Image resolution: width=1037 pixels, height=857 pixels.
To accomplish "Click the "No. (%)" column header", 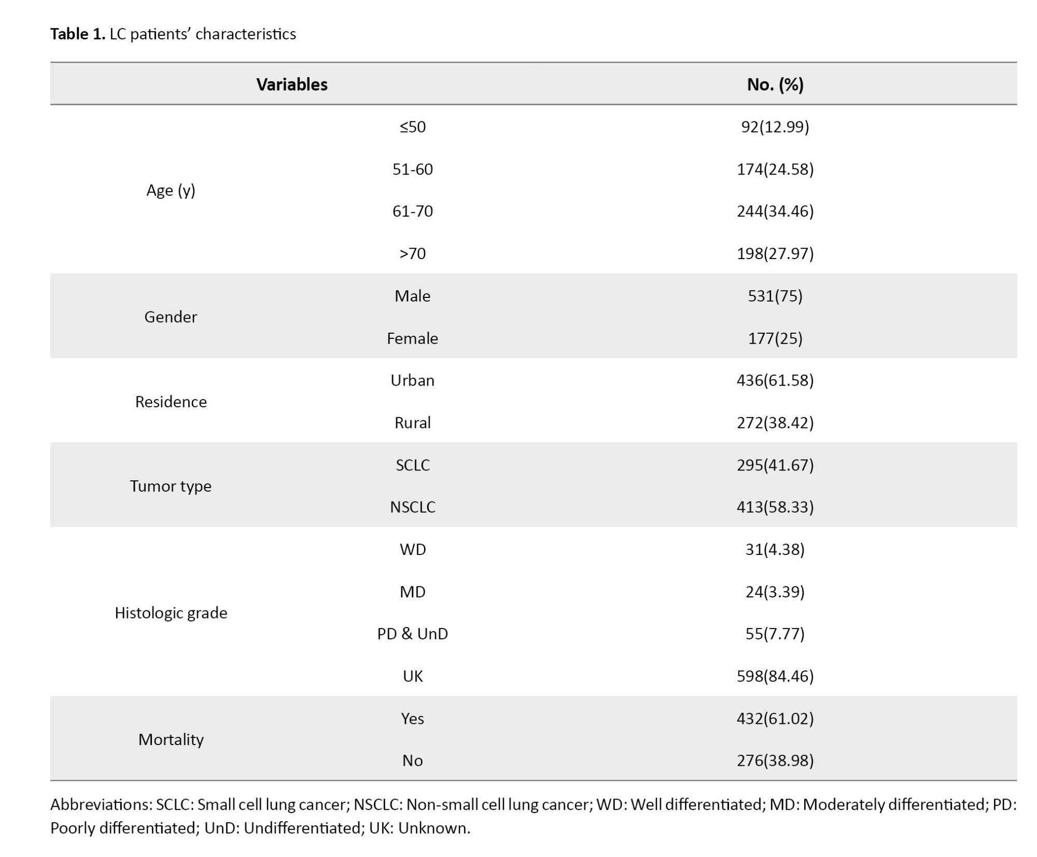I will (775, 84).
